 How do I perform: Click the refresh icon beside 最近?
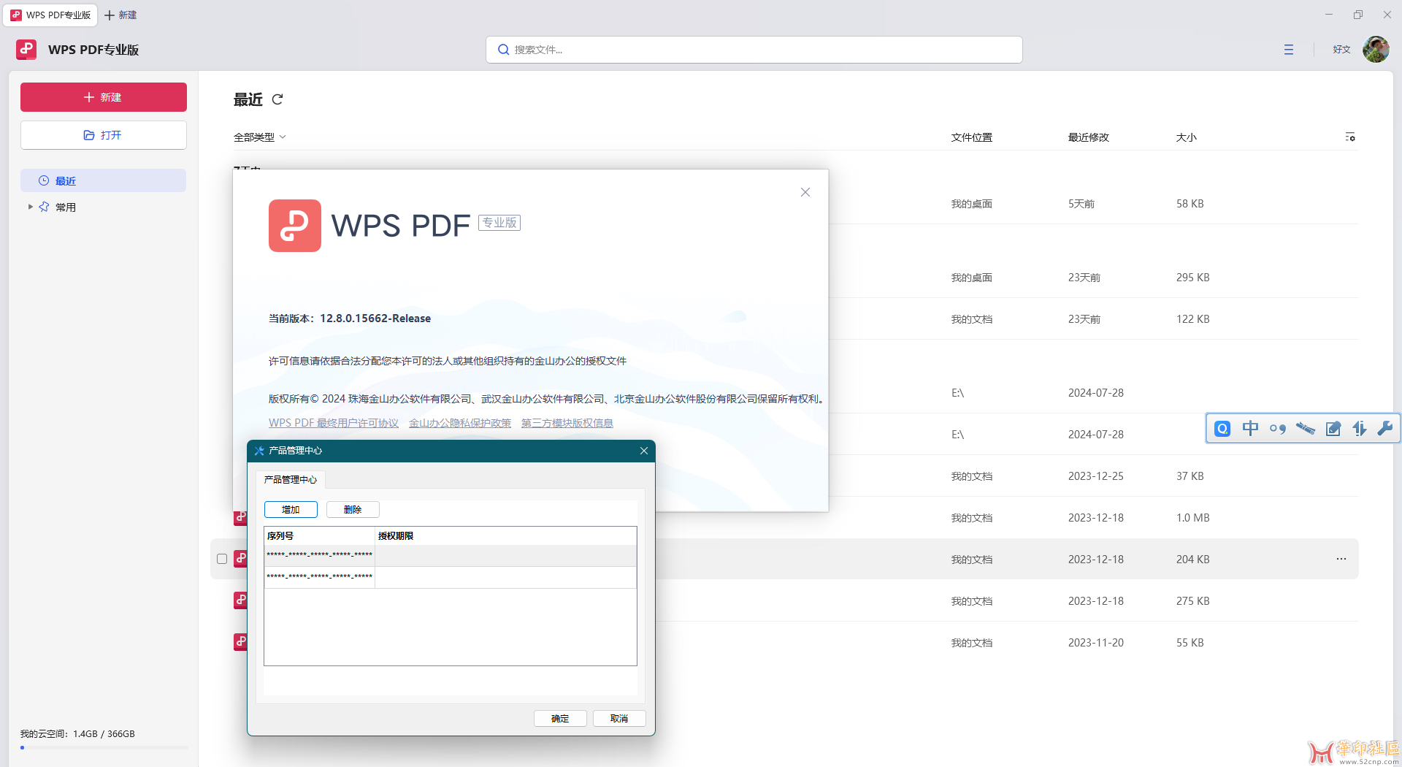(277, 99)
